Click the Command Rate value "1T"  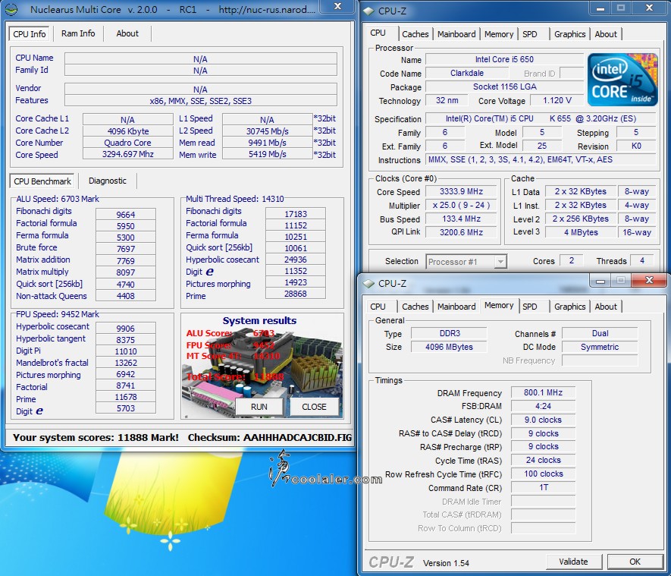click(543, 487)
